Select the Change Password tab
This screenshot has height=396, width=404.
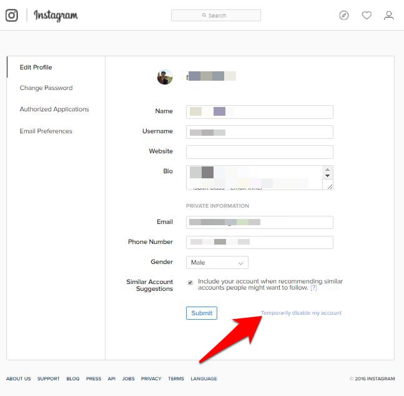pos(46,88)
